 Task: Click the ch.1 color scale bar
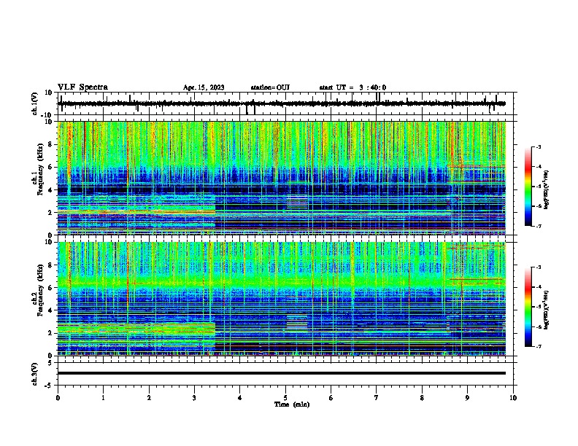[x=528, y=187]
